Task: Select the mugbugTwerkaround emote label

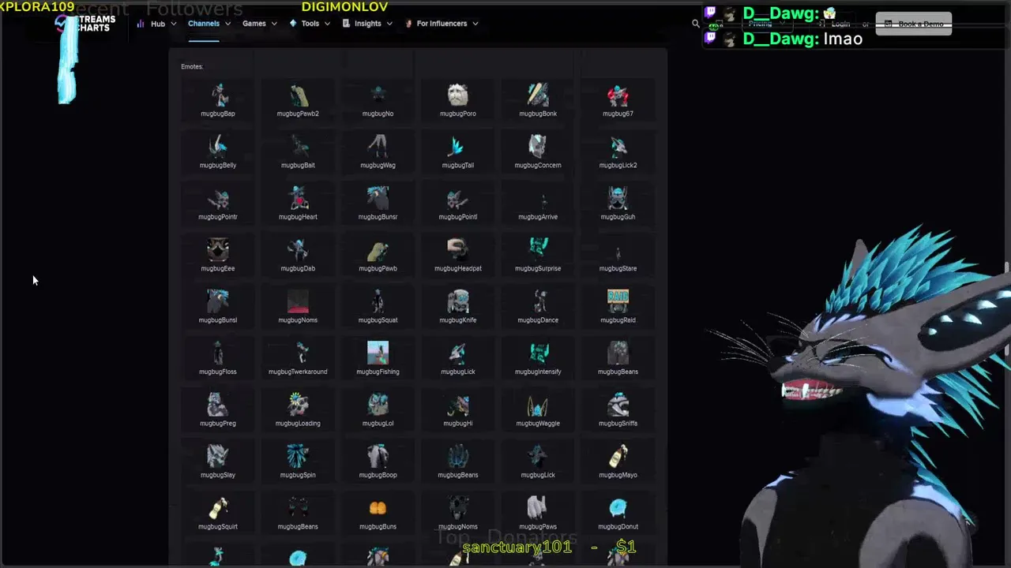Action: point(298,372)
